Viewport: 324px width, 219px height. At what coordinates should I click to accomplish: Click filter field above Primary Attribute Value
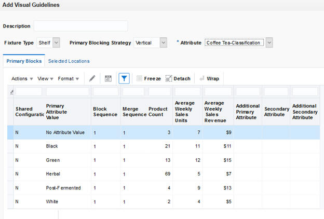(x=67, y=91)
